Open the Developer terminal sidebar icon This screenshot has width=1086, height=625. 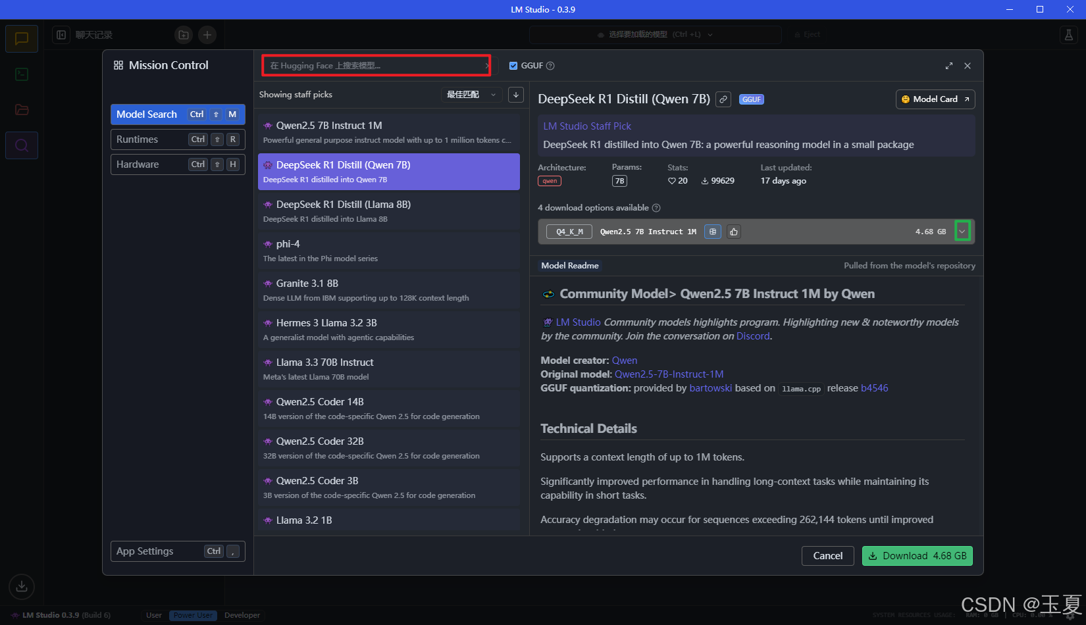pos(22,74)
